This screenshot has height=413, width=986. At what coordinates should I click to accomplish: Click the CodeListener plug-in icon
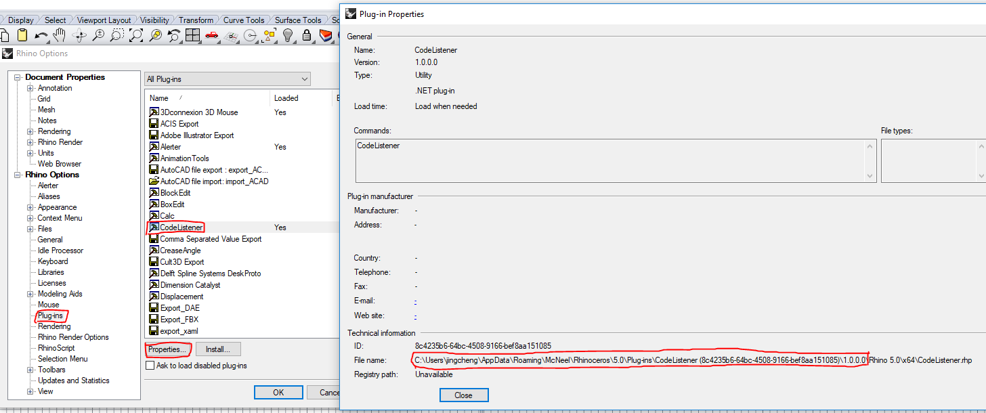click(154, 227)
